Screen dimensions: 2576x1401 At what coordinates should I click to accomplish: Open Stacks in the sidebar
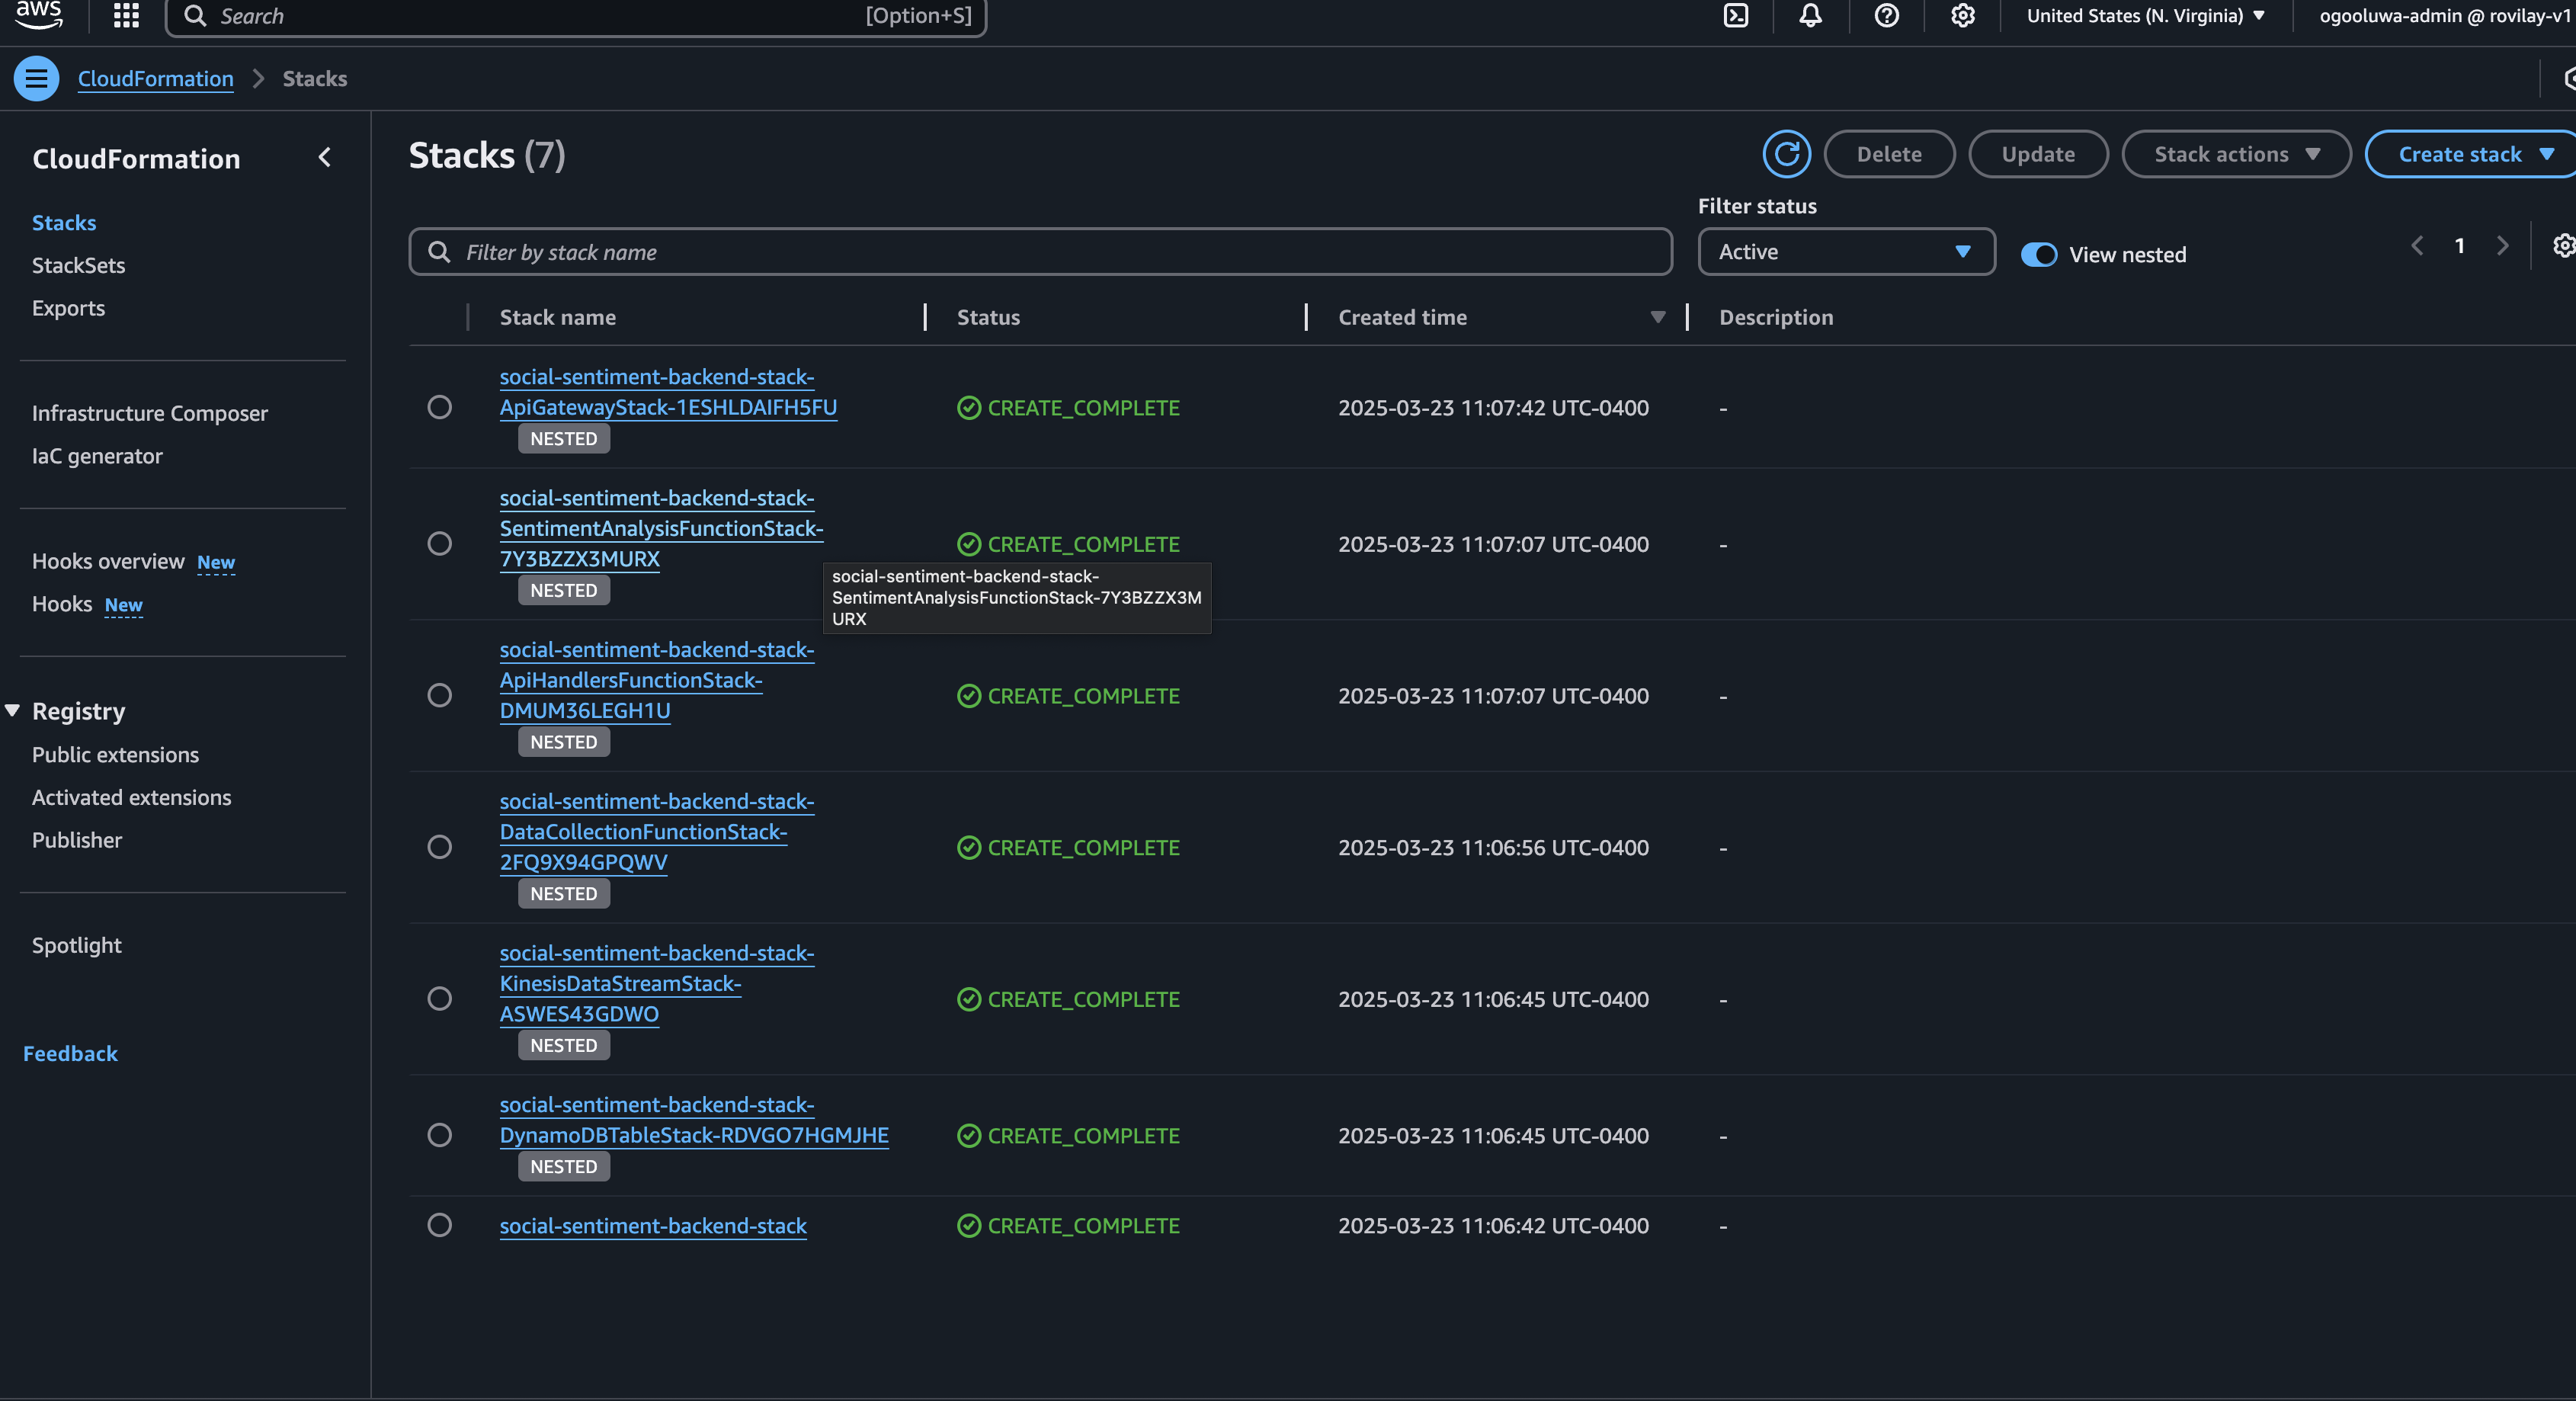(64, 222)
